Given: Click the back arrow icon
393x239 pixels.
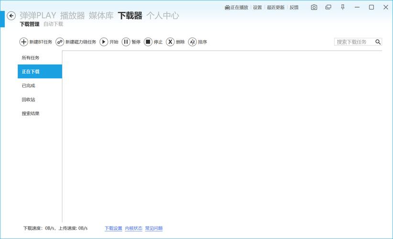Looking at the screenshot, I should [11, 16].
